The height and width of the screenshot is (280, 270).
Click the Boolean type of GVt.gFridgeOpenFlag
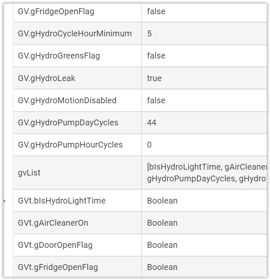coord(162,267)
